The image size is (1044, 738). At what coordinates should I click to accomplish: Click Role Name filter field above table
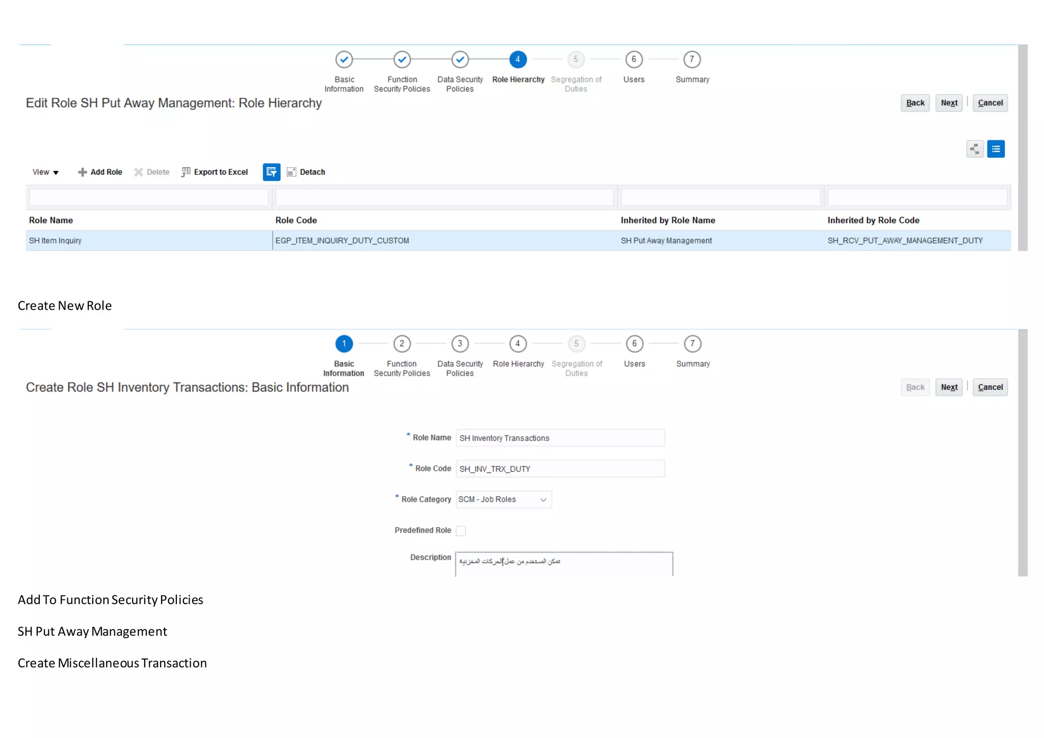[x=148, y=197]
